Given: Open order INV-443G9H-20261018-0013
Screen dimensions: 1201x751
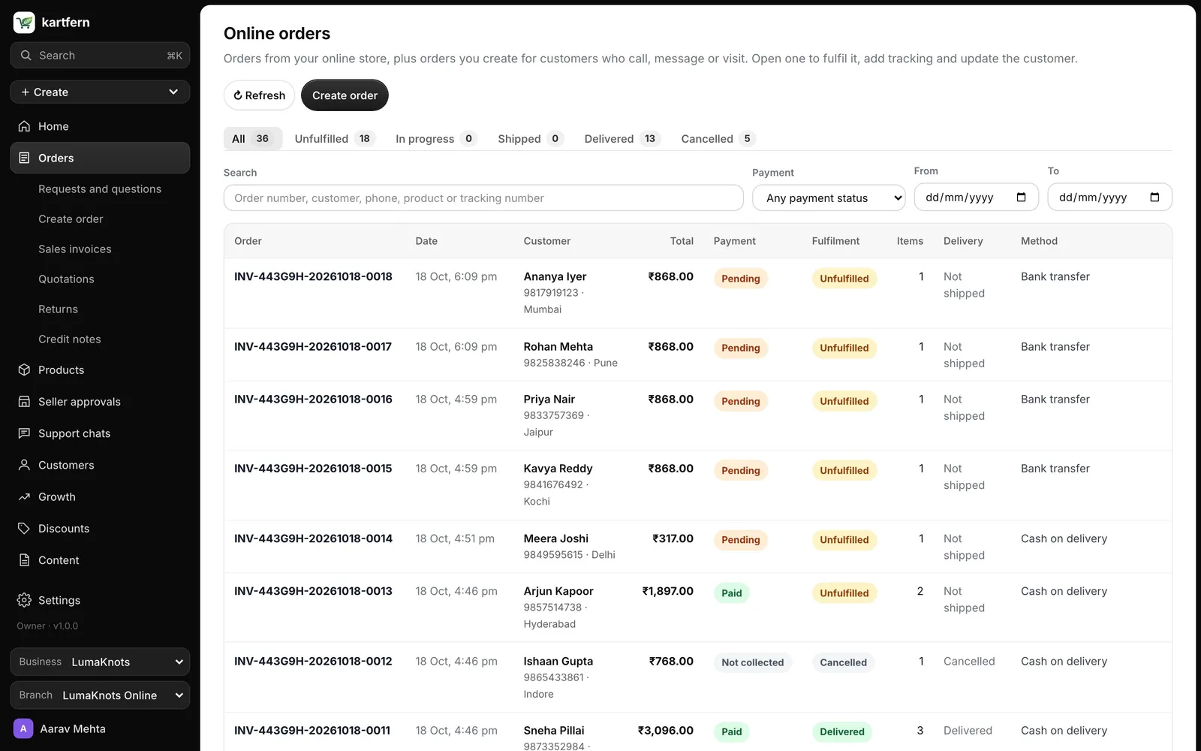Looking at the screenshot, I should click(313, 591).
